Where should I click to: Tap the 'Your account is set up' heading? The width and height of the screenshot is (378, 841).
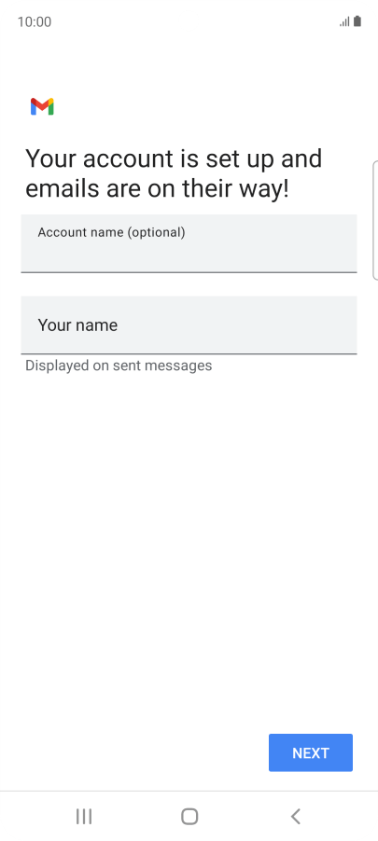174,173
